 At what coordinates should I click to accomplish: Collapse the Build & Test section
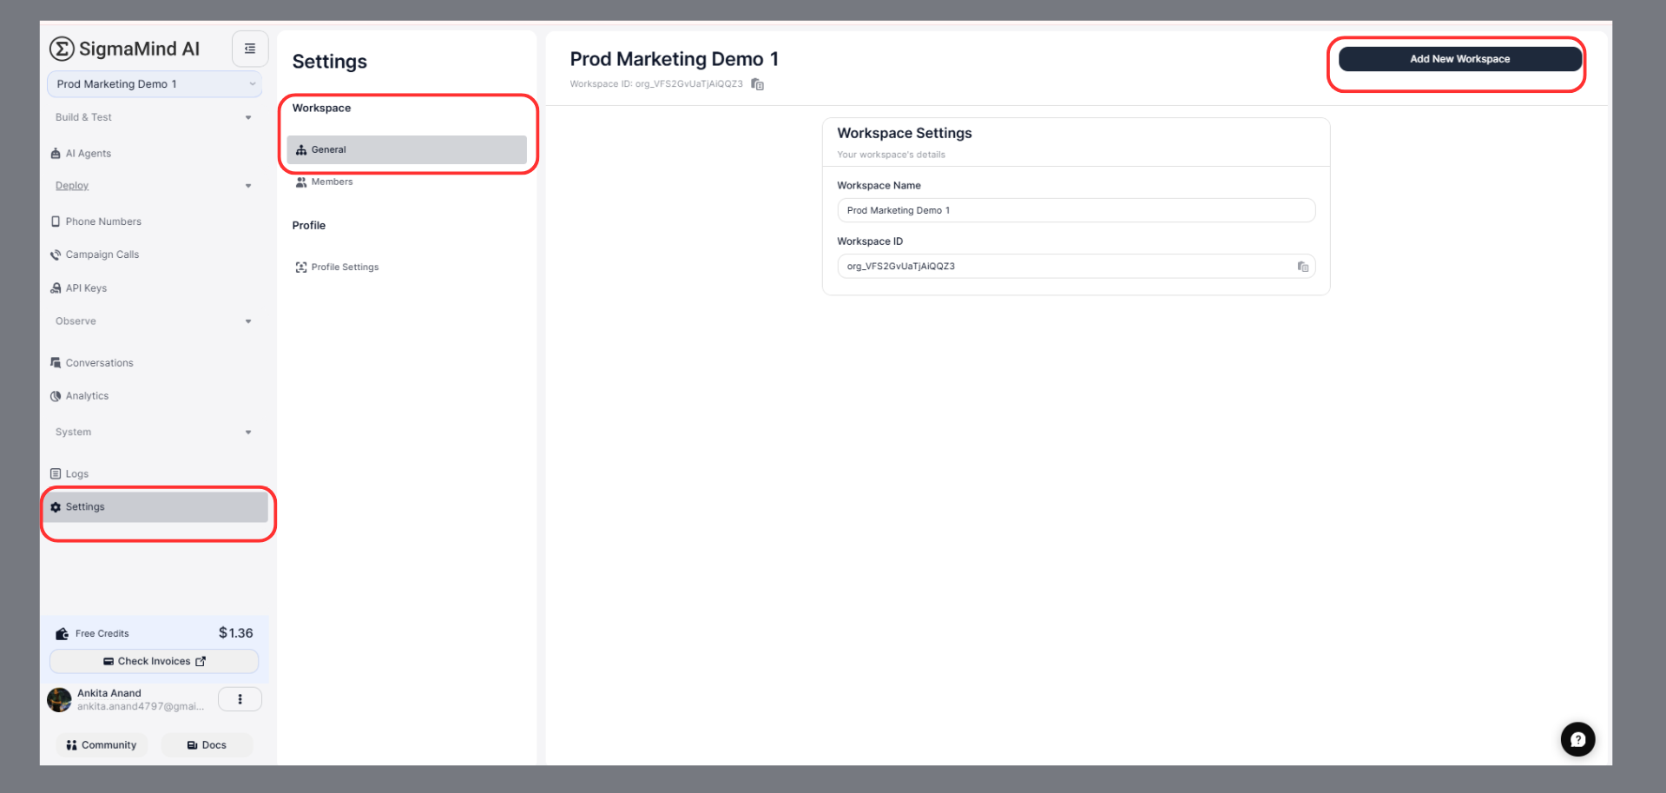pyautogui.click(x=248, y=117)
